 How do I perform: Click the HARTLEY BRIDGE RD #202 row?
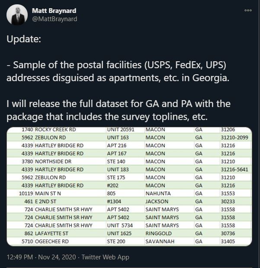[129, 185]
